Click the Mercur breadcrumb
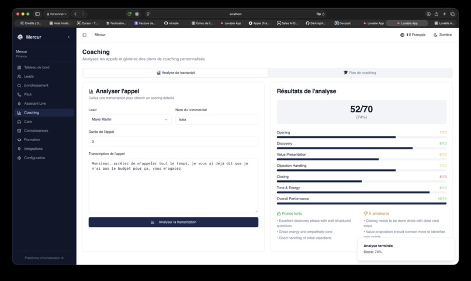The width and height of the screenshot is (471, 281). [100, 35]
